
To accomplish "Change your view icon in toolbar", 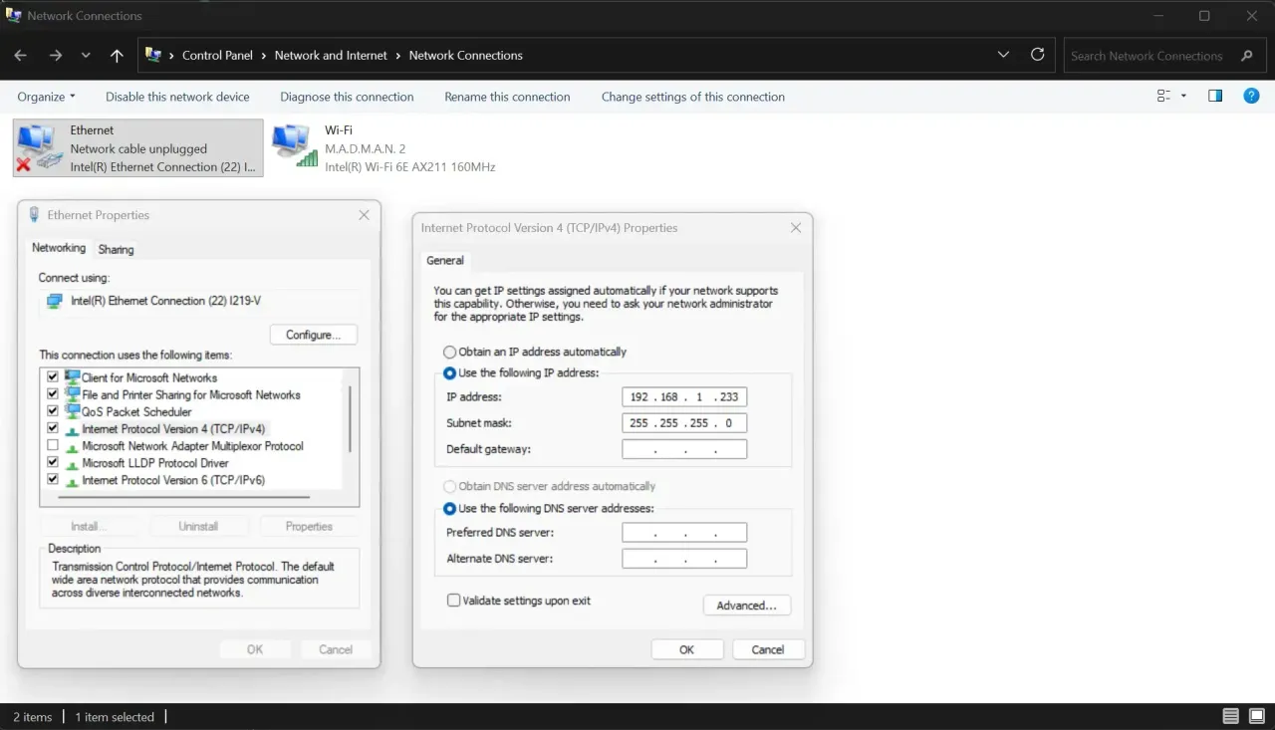I will tap(1163, 97).
